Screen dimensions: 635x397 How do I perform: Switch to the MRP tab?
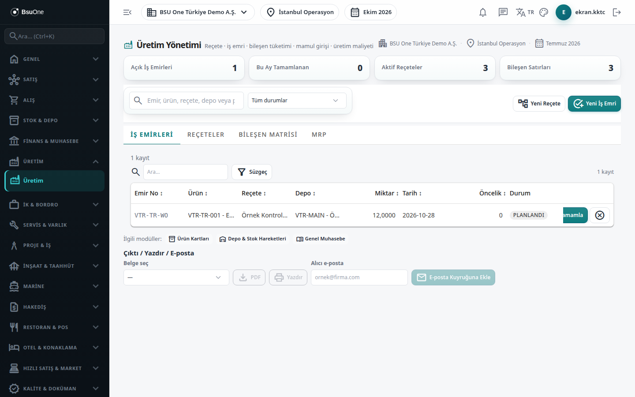[319, 135]
